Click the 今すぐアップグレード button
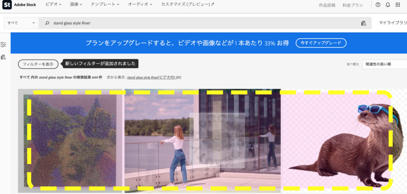This screenshot has height=194, width=407. pyautogui.click(x=321, y=43)
